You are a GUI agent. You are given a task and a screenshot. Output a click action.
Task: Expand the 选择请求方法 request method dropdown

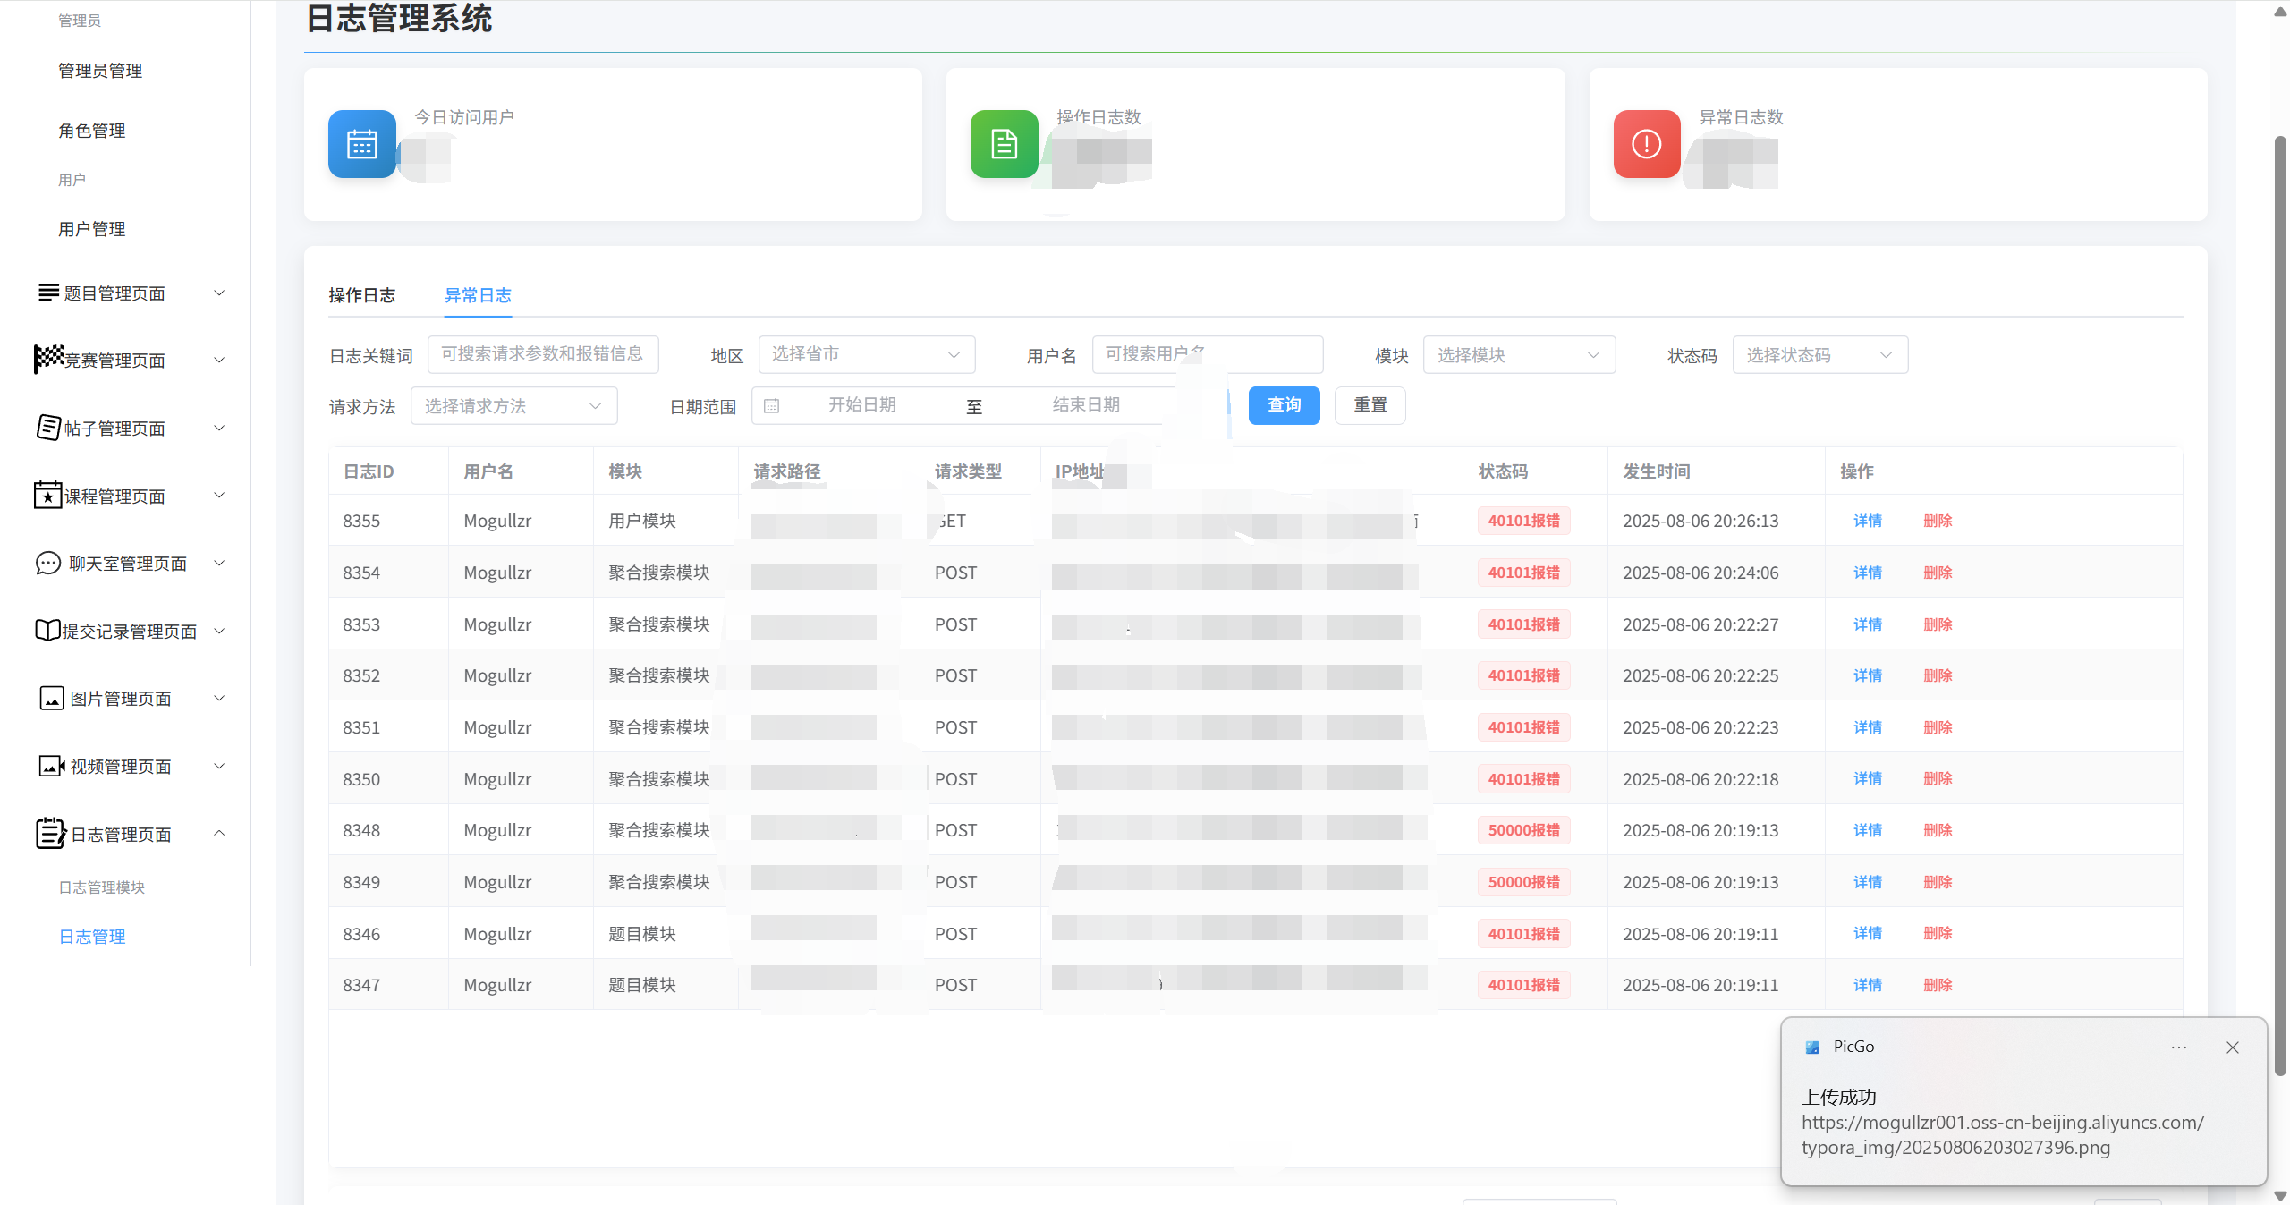pyautogui.click(x=513, y=406)
